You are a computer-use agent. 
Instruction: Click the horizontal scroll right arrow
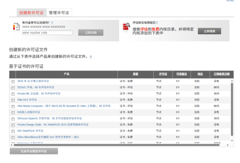click(x=228, y=145)
